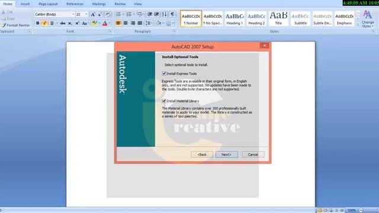Switch to the References tab
The image size is (379, 213).
pos(75,4)
